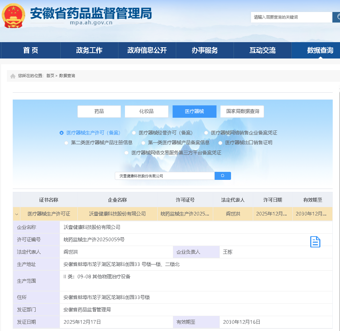Click the top site search icon

click(x=337, y=17)
